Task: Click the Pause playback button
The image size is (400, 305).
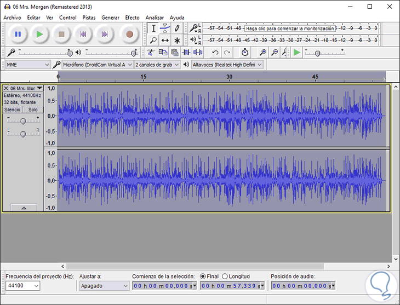Action: (x=18, y=34)
